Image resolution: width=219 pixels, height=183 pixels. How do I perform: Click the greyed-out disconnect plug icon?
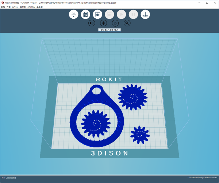(109, 14)
